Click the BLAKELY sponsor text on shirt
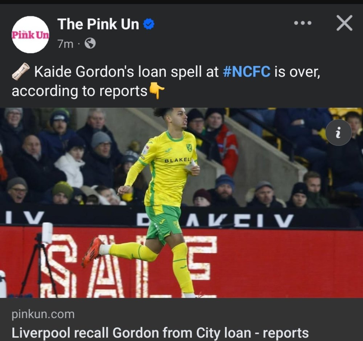 (178, 160)
